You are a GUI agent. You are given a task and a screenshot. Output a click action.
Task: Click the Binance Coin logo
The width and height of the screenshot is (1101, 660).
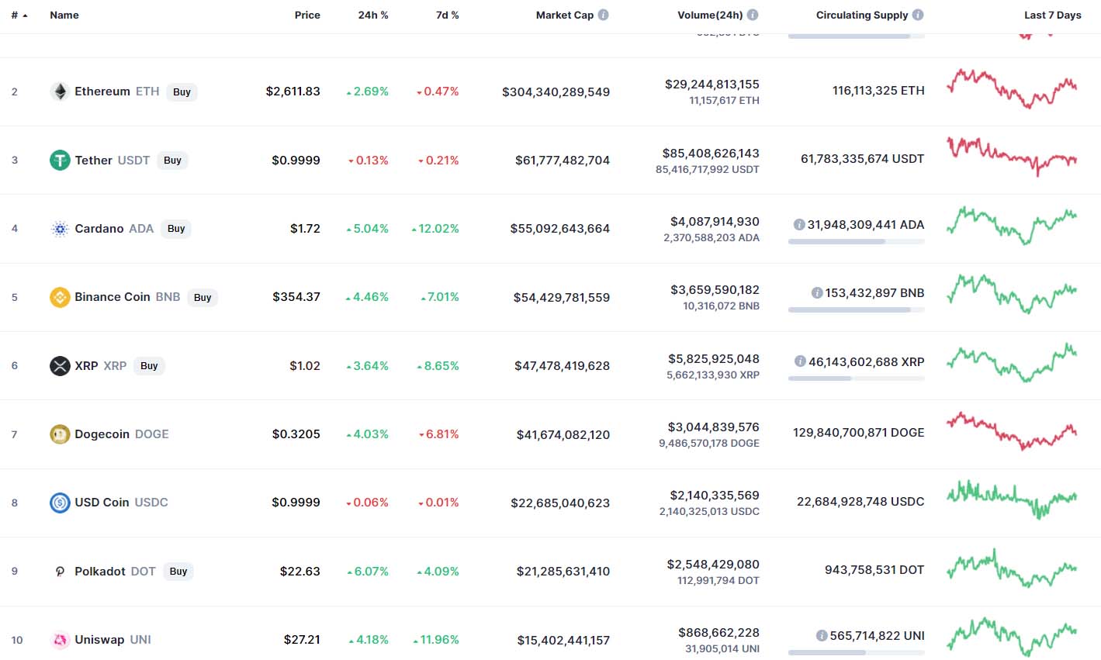tap(60, 296)
